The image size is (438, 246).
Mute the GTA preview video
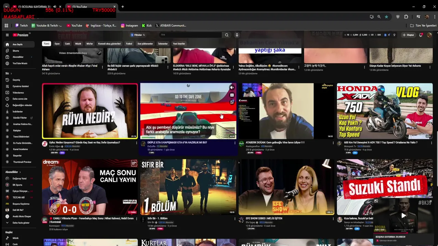pyautogui.click(x=232, y=87)
